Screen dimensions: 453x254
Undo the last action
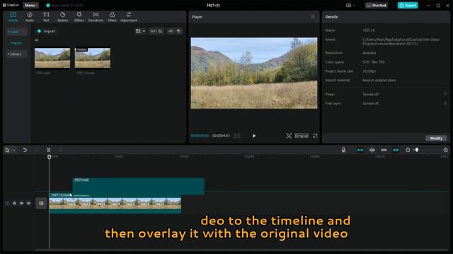(x=25, y=150)
